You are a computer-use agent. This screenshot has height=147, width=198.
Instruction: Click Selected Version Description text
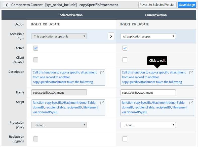[x=65, y=77]
